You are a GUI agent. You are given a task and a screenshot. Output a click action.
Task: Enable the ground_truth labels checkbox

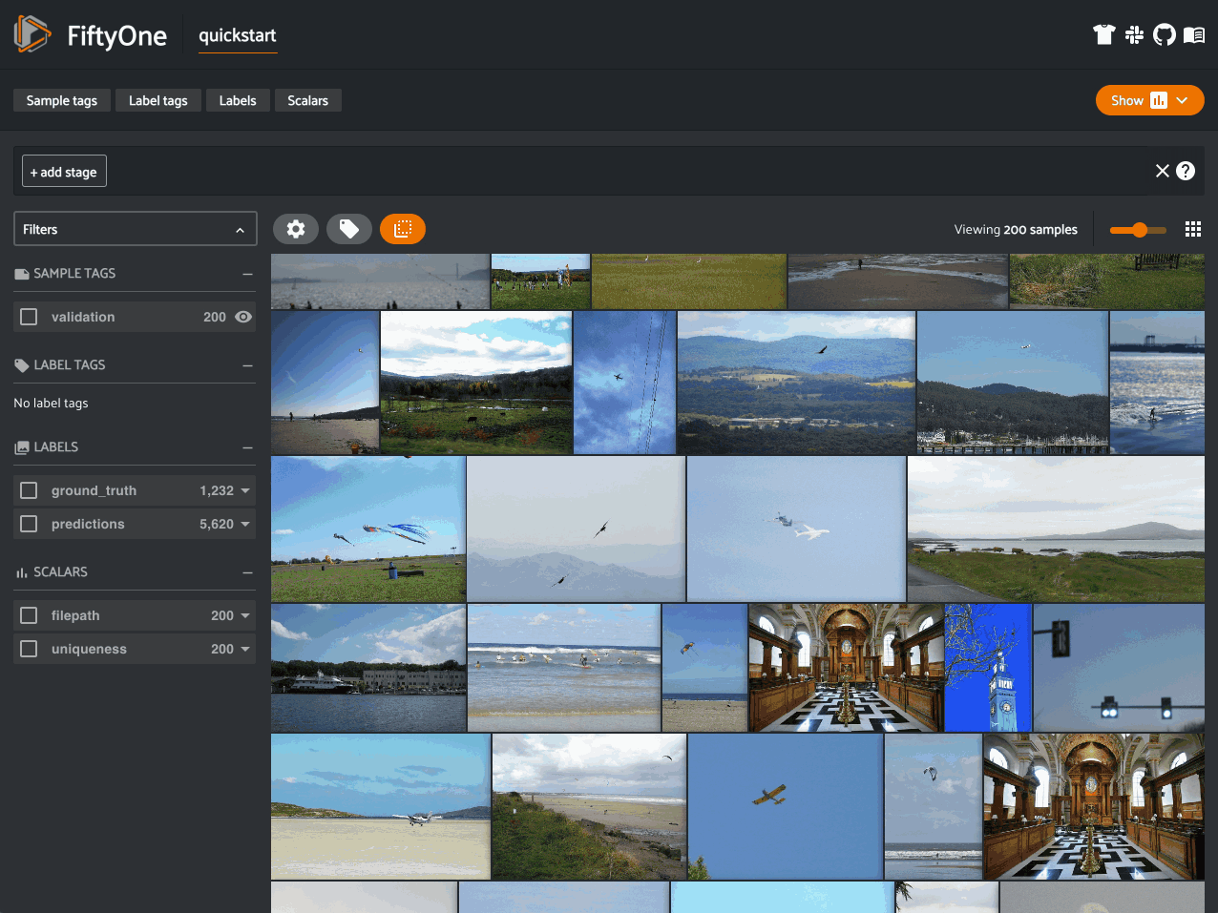click(29, 490)
